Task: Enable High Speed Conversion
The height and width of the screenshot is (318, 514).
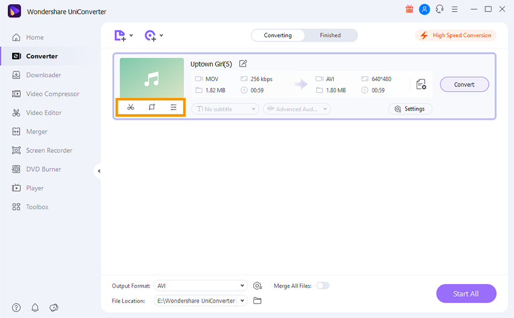Action: [456, 36]
